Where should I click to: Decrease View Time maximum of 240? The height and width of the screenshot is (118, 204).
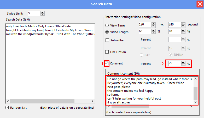pos(183,26)
